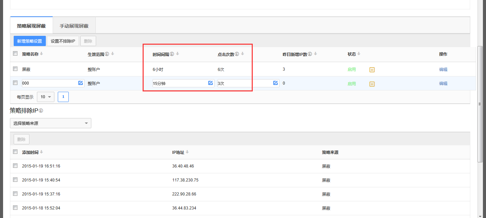Click info icon next to 时间间隔 header
The width and height of the screenshot is (486, 218).
(172, 54)
